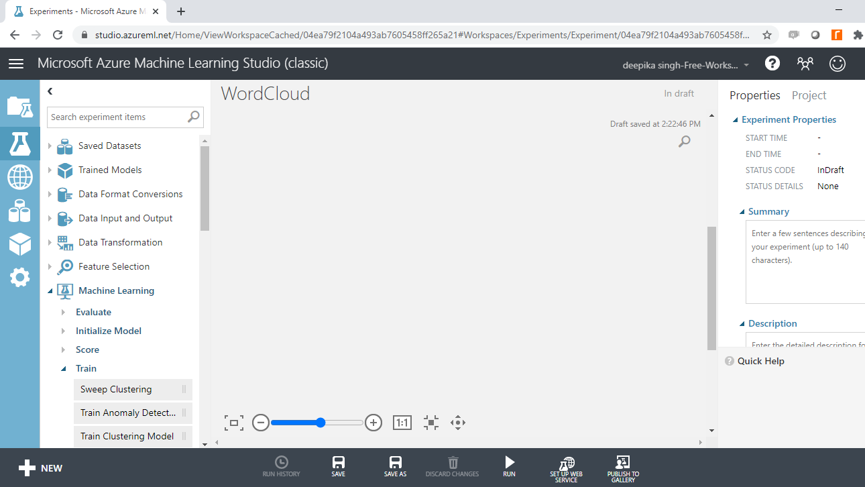The height and width of the screenshot is (487, 865).
Task: Open the Projects sidebar icon
Action: click(x=19, y=107)
